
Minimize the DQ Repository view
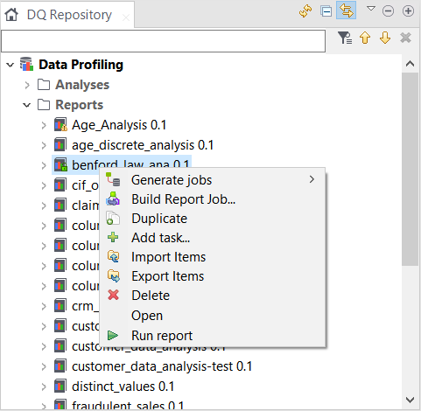coord(388,11)
